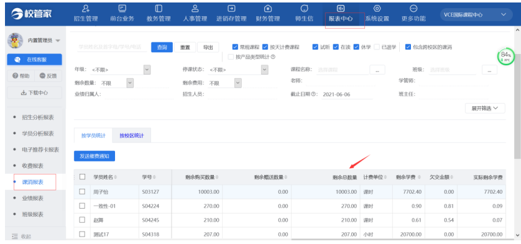Sort by 计费单位 column sort icon
This screenshot has width=521, height=244.
click(x=385, y=178)
